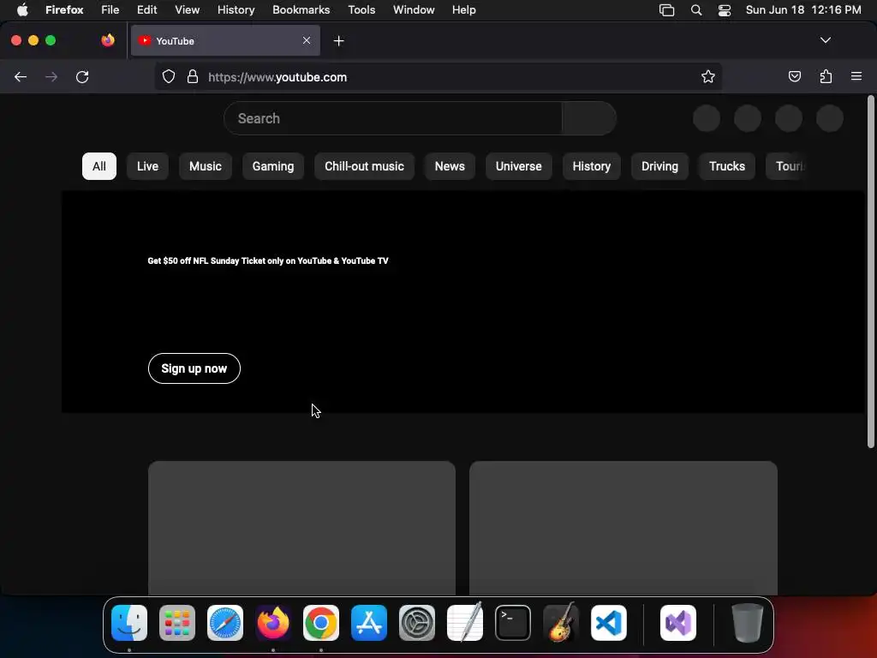Open the View menu

coord(188,9)
